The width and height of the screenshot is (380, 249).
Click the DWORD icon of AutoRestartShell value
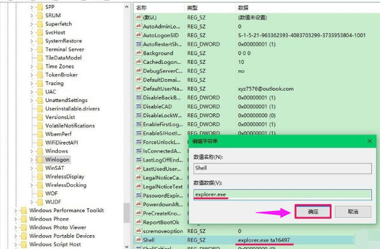(139, 44)
